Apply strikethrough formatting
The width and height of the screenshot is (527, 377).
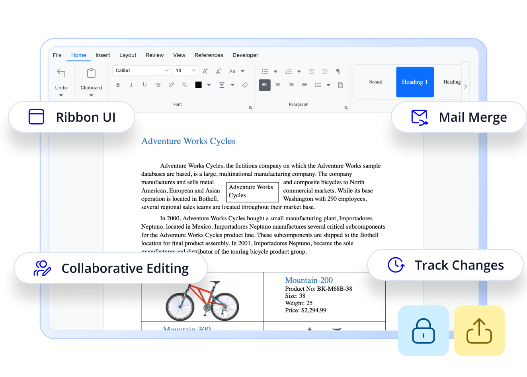[x=158, y=85]
